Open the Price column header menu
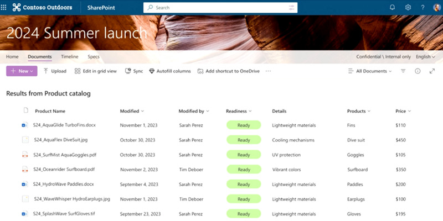Image resolution: width=443 pixels, height=221 pixels. 403,111
